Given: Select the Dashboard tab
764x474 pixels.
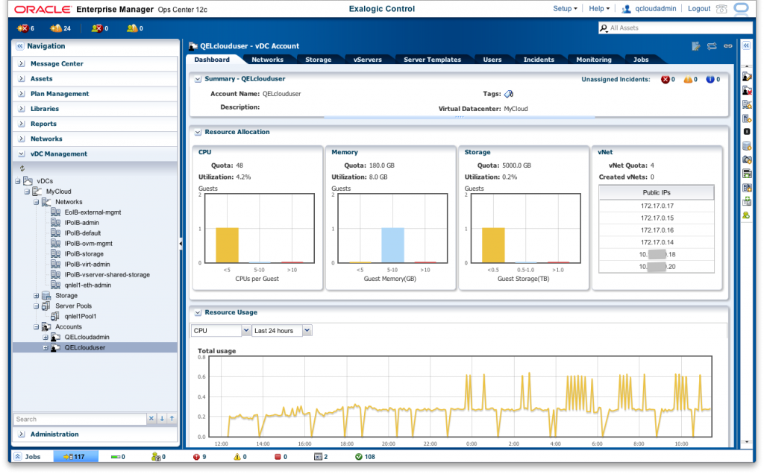Looking at the screenshot, I should [212, 60].
